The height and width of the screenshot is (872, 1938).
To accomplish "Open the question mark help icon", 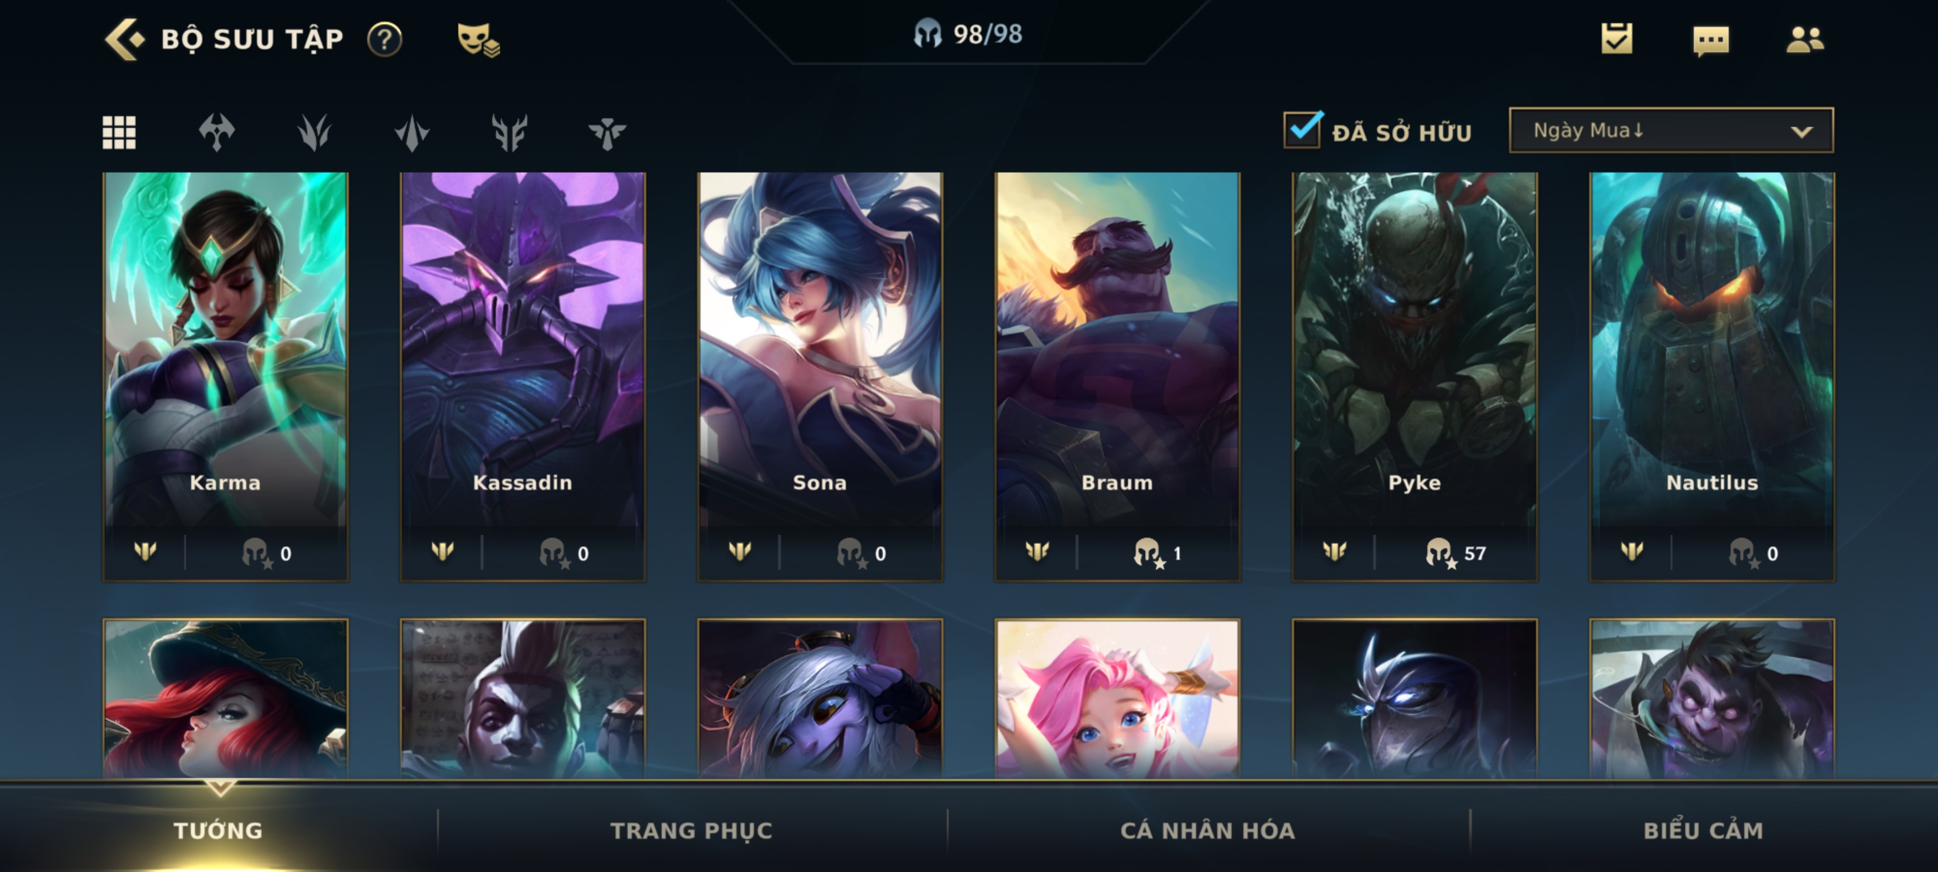I will (385, 39).
